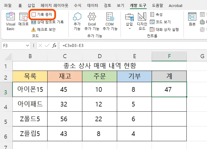207x149 pixels.
Task: Click the select-all corner triangle
Action: [8, 57]
